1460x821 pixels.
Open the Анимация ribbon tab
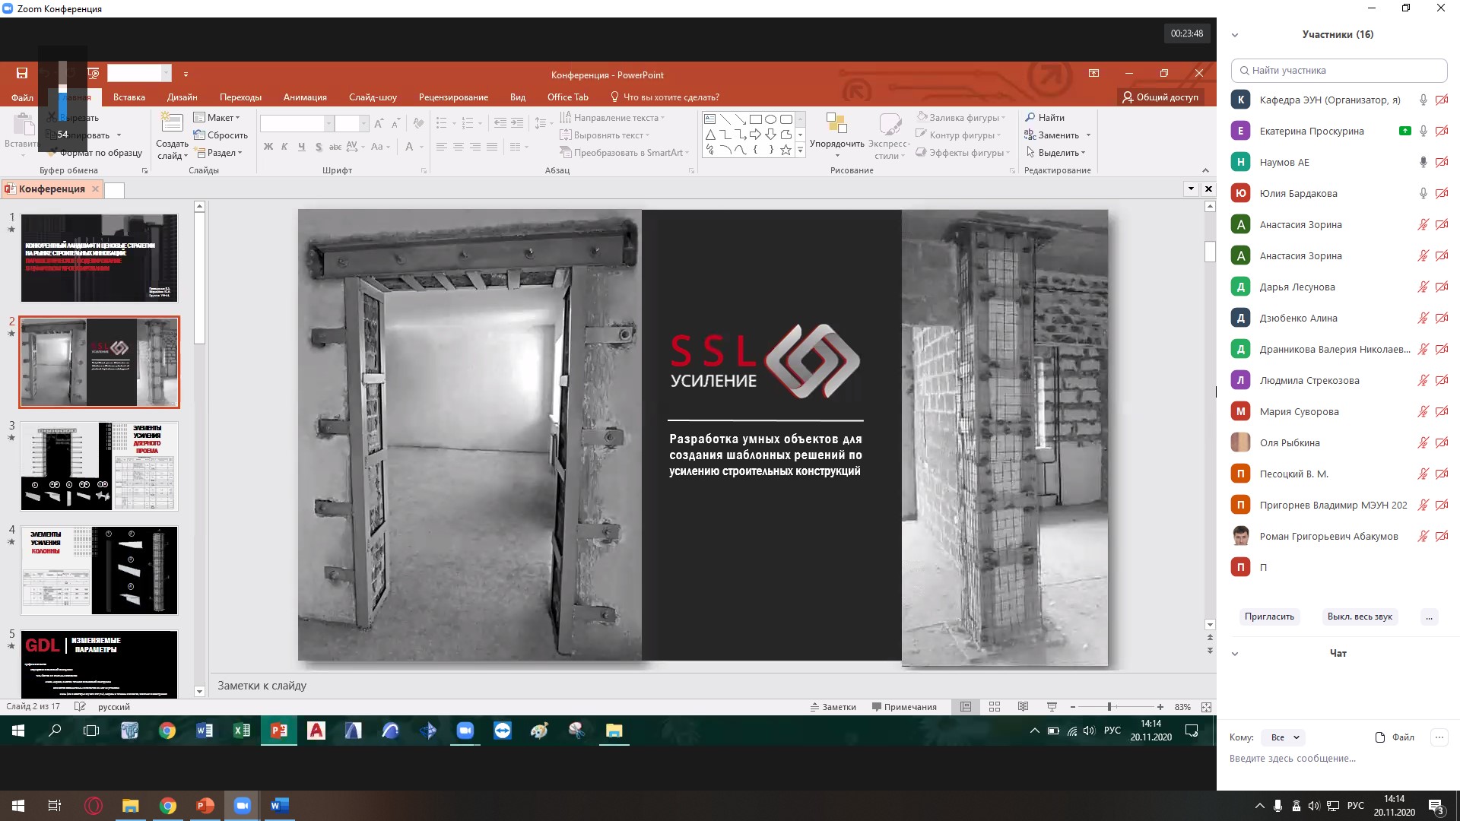click(x=305, y=97)
